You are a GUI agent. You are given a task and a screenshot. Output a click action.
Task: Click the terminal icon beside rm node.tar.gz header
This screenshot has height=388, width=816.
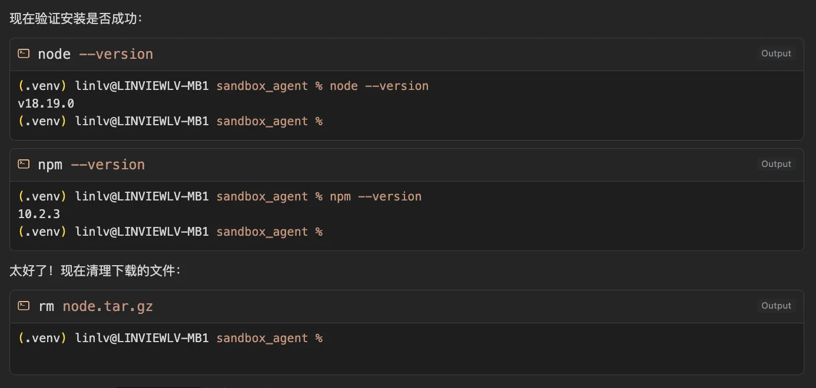tap(24, 306)
